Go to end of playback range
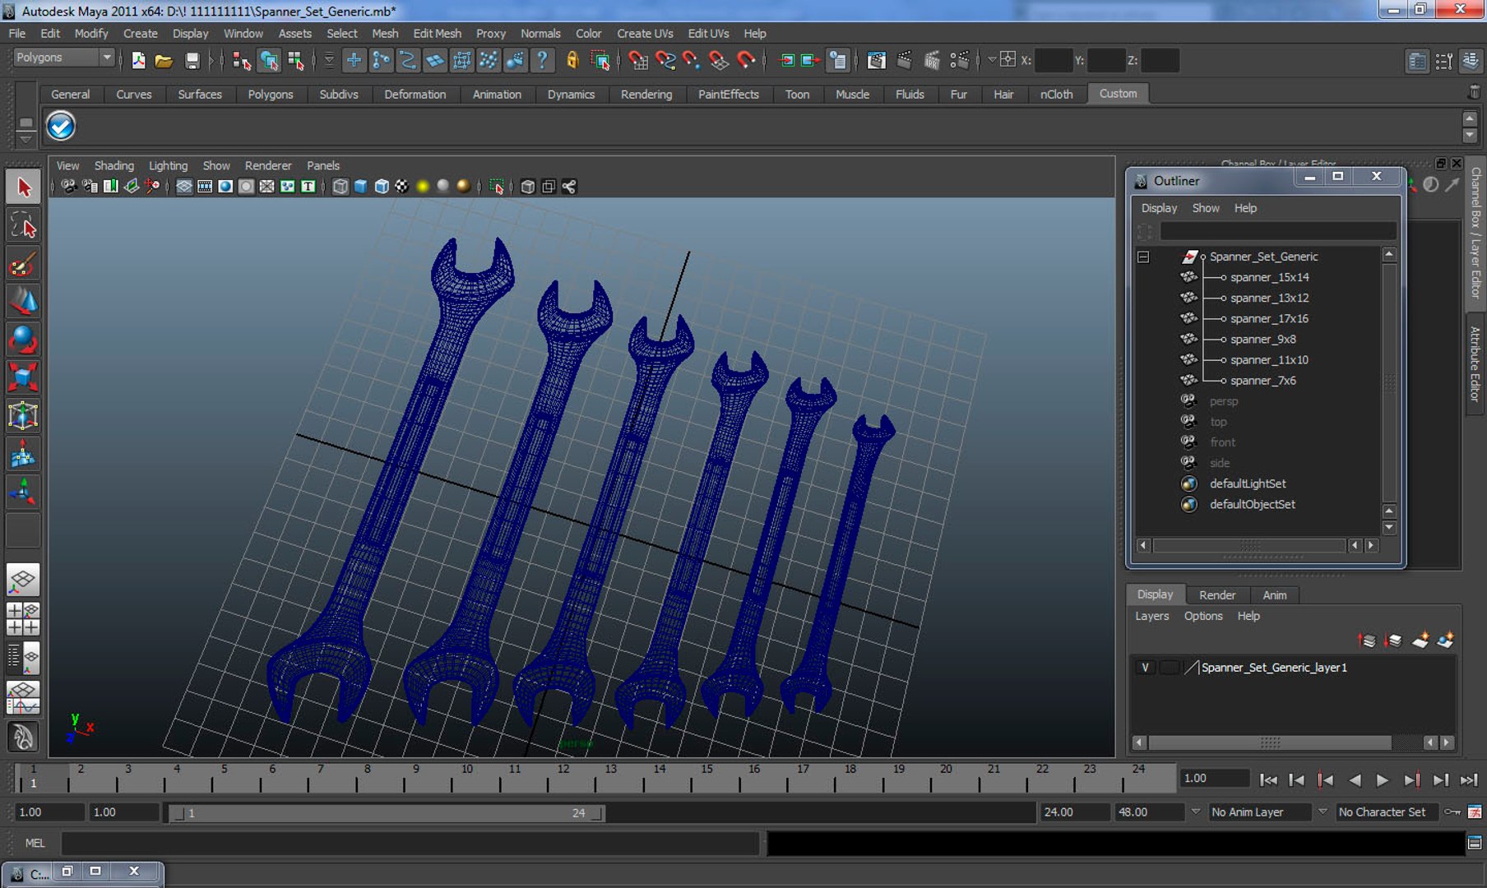 coord(1469,779)
